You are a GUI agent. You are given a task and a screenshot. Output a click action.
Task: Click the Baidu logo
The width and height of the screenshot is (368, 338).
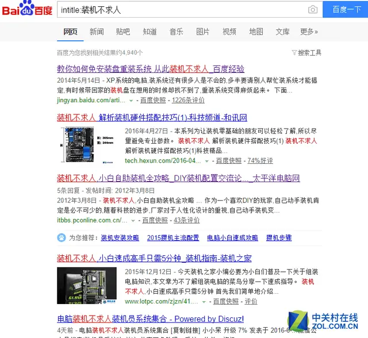(x=27, y=8)
